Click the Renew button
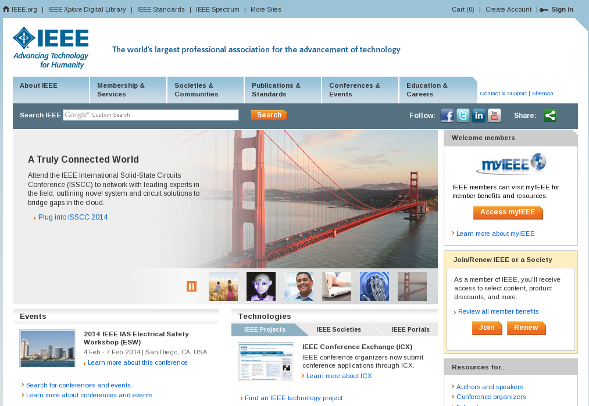Viewport: 589px width, 406px height. pos(526,328)
